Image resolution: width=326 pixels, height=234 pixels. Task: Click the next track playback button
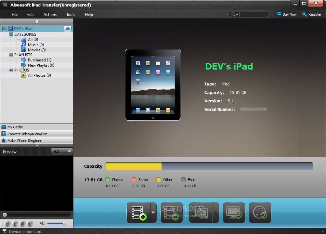(x=30, y=224)
